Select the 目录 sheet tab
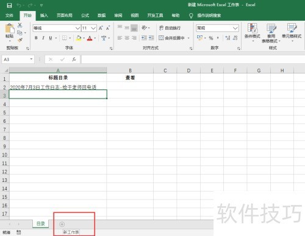Screen dimensions: 305x236 point(41,224)
